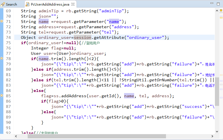This screenshot has width=223, height=140.
Task: Click "success" string literal on line 87
Action: click(193, 106)
